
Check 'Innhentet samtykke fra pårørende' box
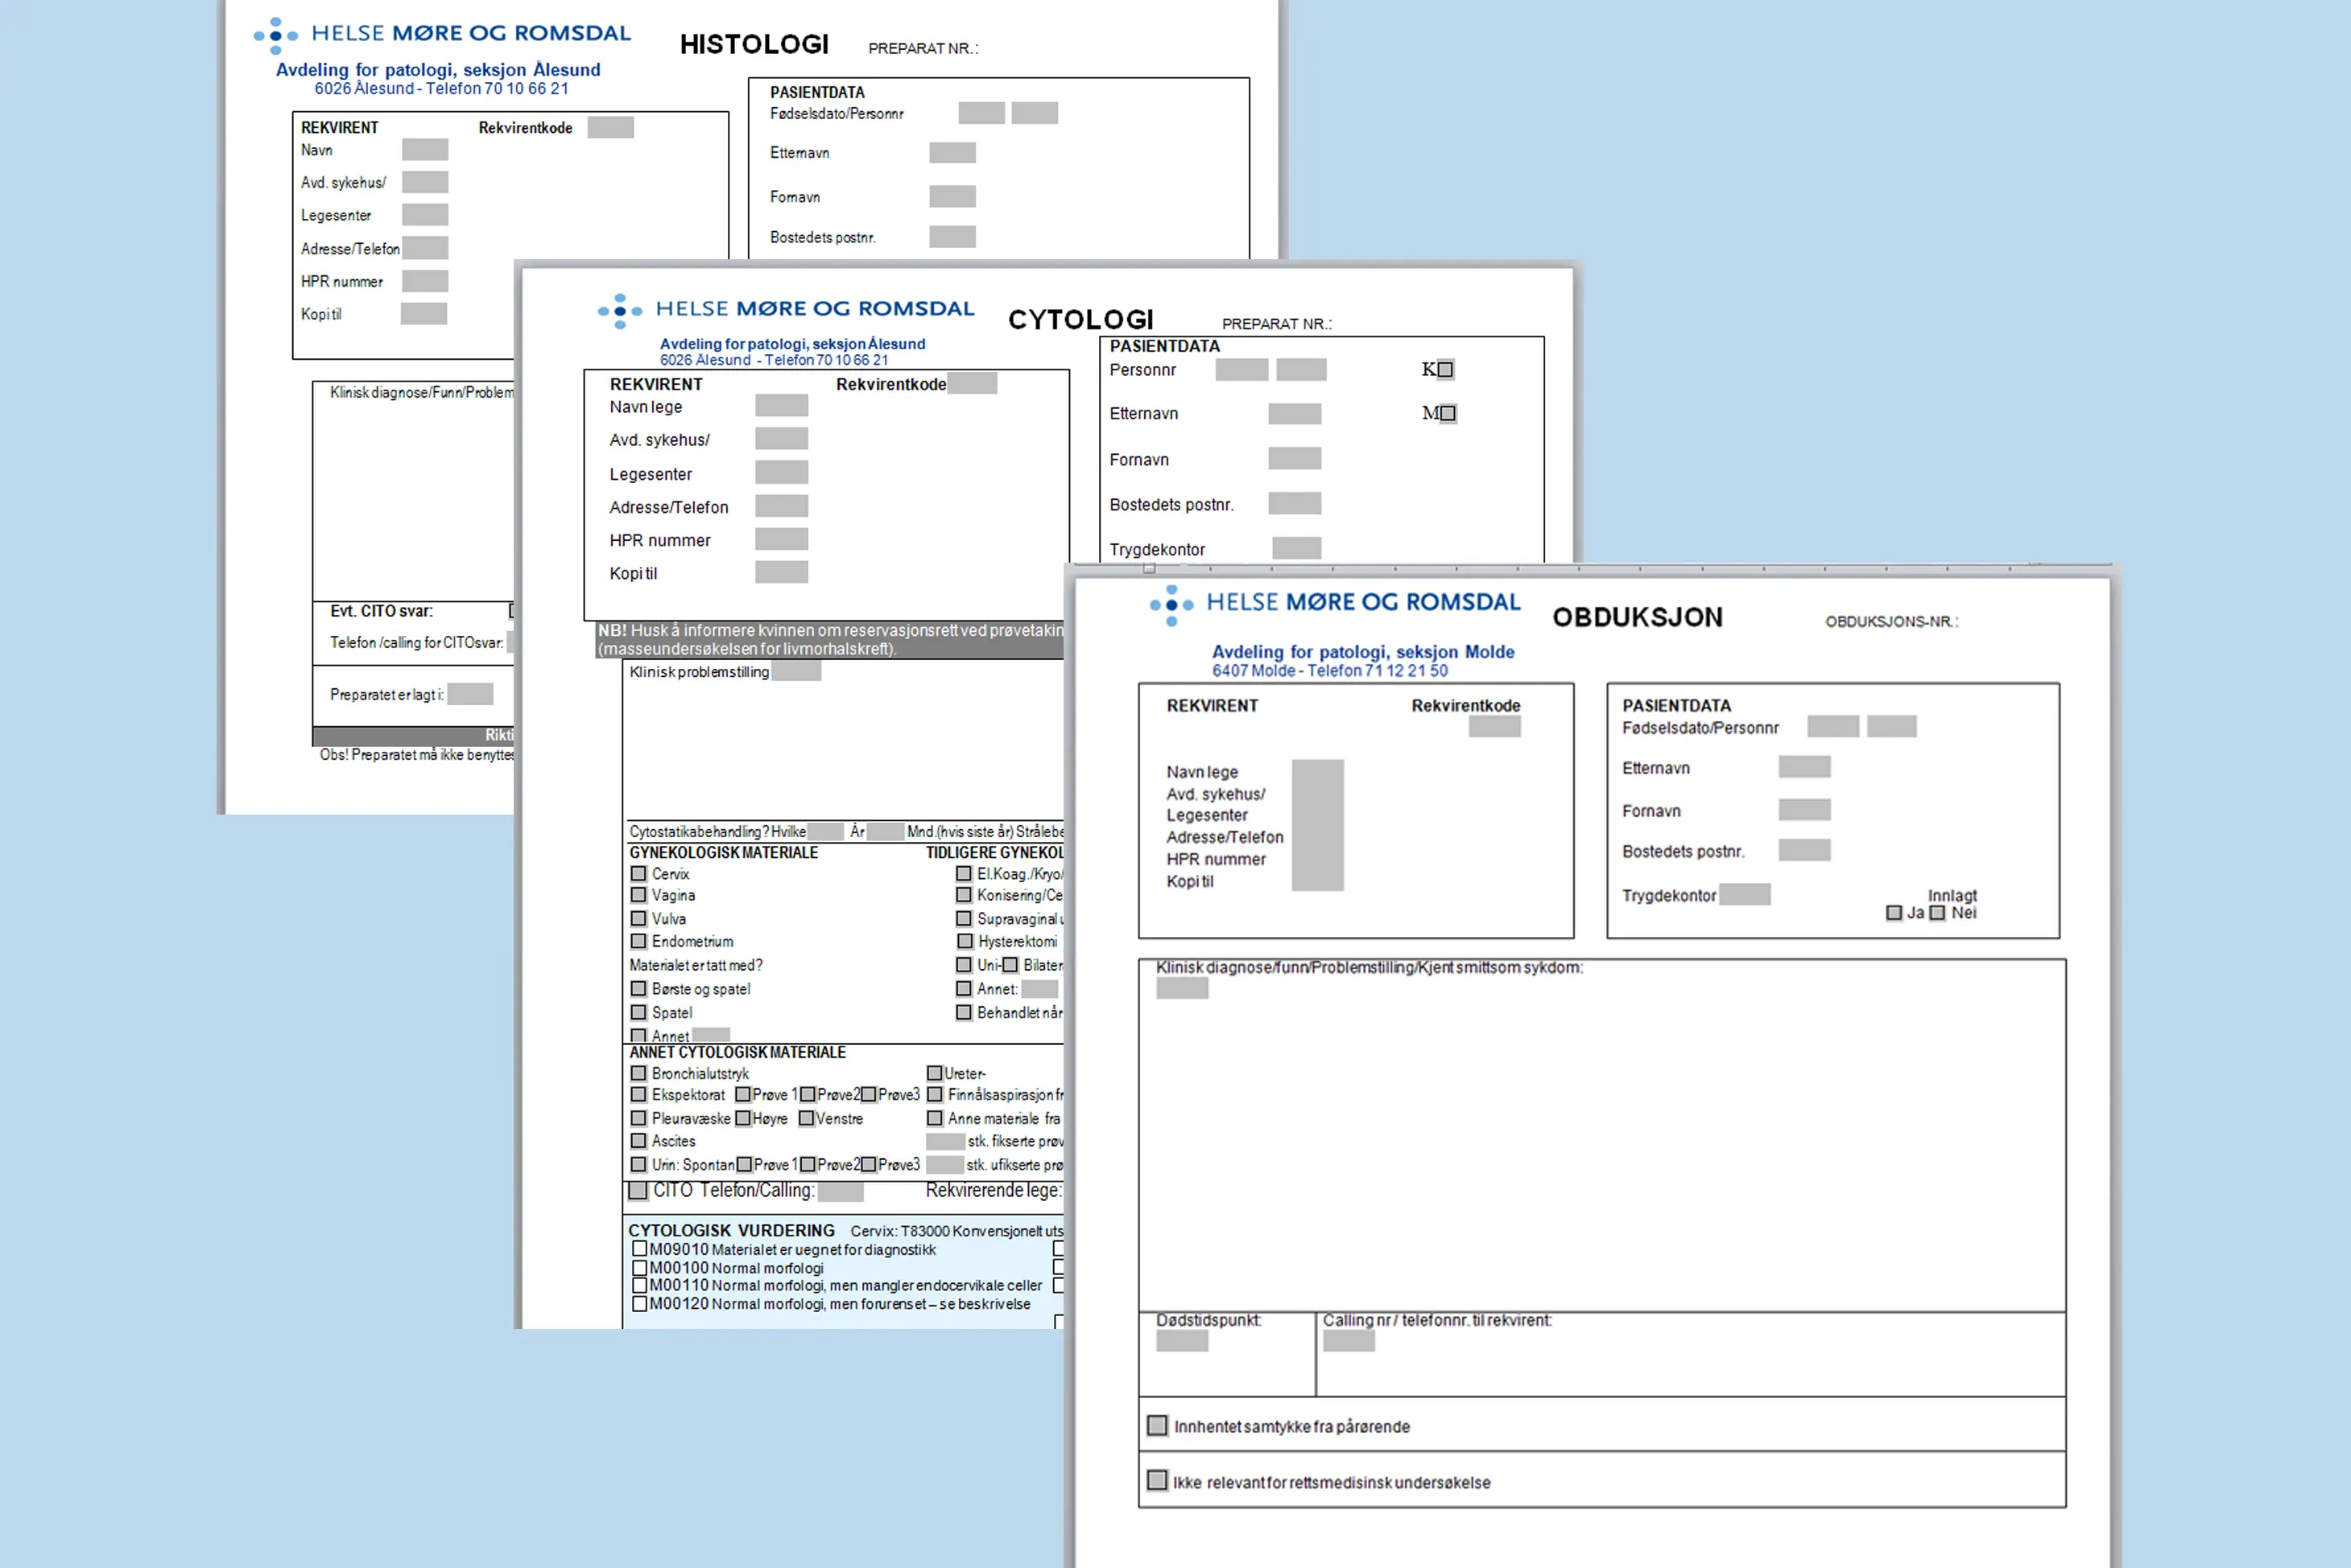(x=1157, y=1425)
